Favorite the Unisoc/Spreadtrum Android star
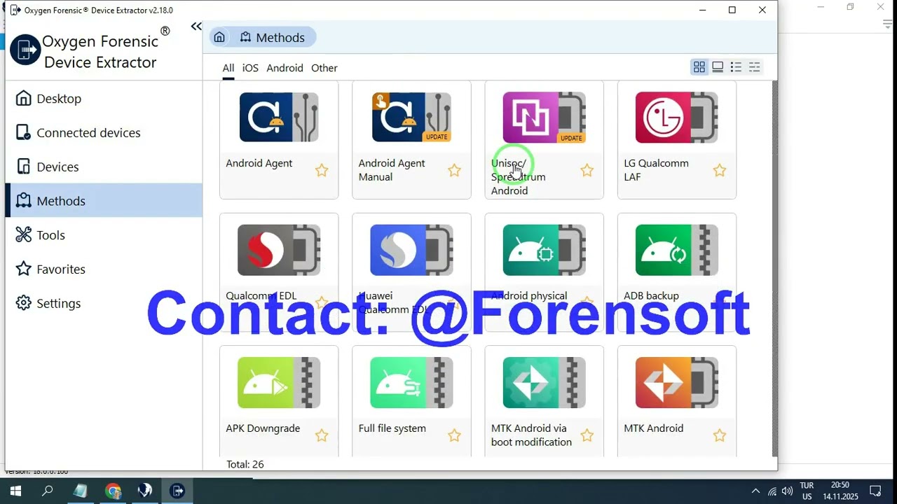The height and width of the screenshot is (504, 897). (x=587, y=170)
